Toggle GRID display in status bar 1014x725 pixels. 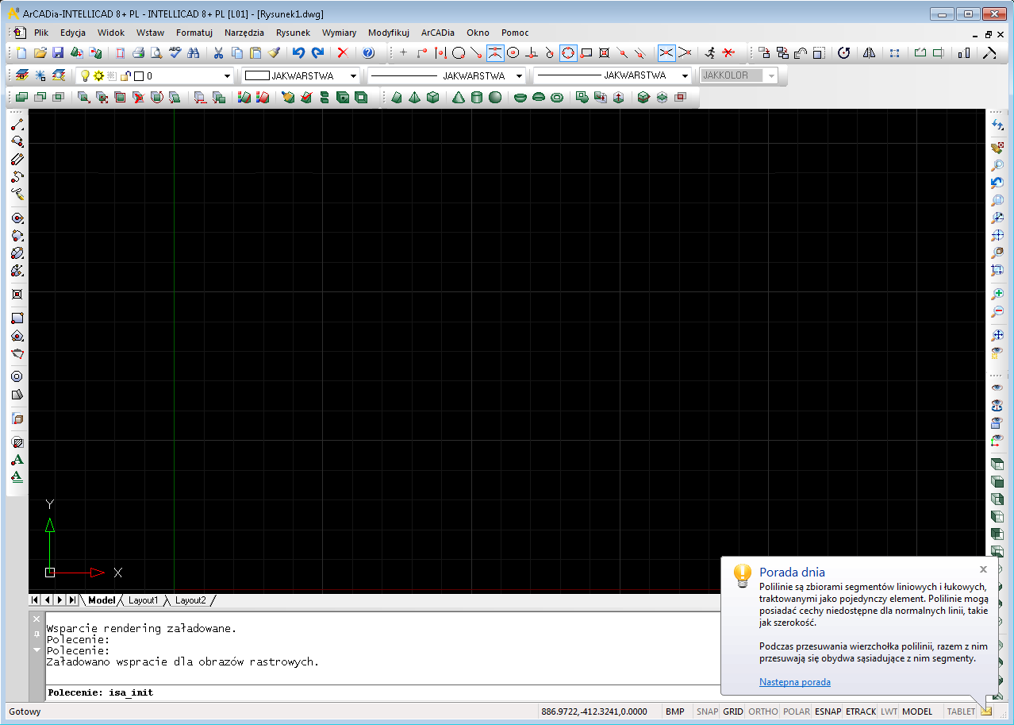[733, 712]
